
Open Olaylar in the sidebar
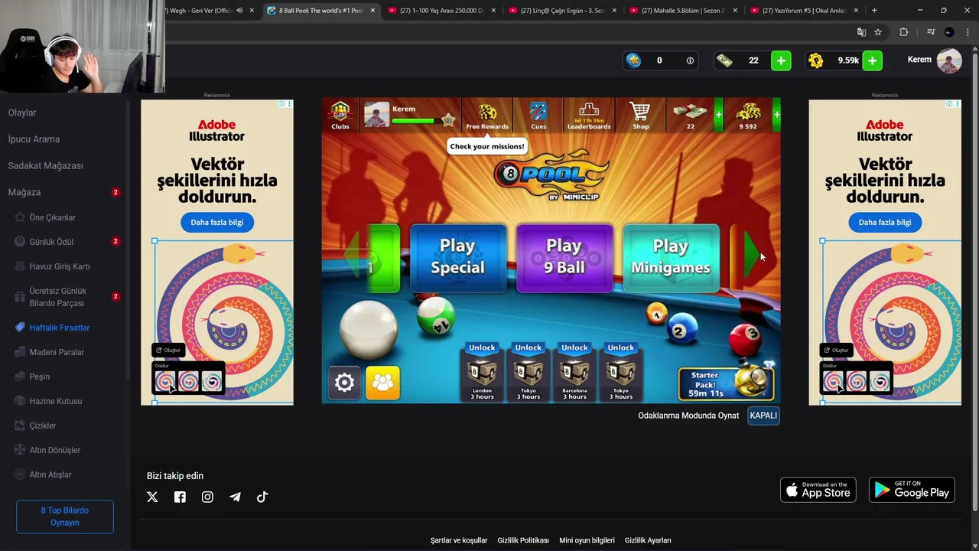click(x=22, y=112)
